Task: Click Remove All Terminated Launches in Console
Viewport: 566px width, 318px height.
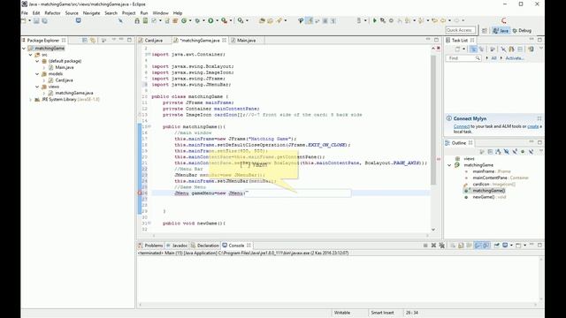Action: (441, 246)
